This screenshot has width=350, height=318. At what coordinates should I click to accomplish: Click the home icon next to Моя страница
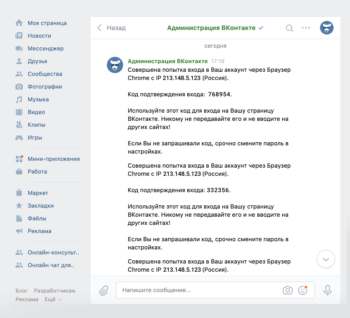coord(19,23)
